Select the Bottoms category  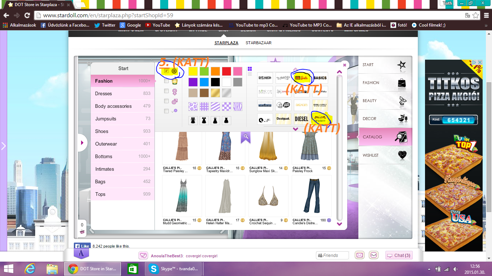coord(123,156)
